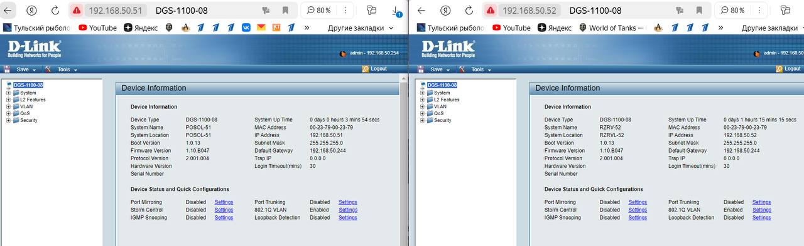Open the World of Tanks bookmark in the right window
The width and height of the screenshot is (804, 246).
(x=612, y=28)
